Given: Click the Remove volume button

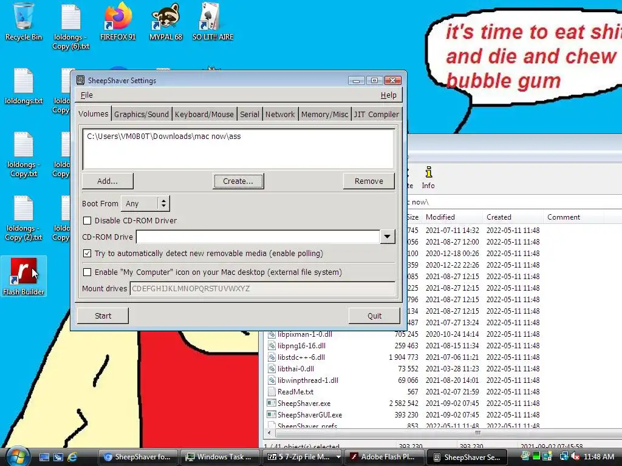Looking at the screenshot, I should point(369,181).
